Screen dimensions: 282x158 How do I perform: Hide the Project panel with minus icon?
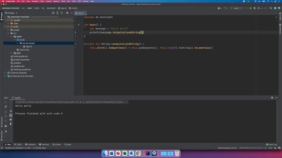click(x=71, y=13)
